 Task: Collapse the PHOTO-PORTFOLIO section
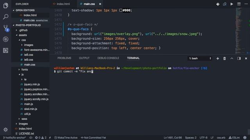coord(28,25)
